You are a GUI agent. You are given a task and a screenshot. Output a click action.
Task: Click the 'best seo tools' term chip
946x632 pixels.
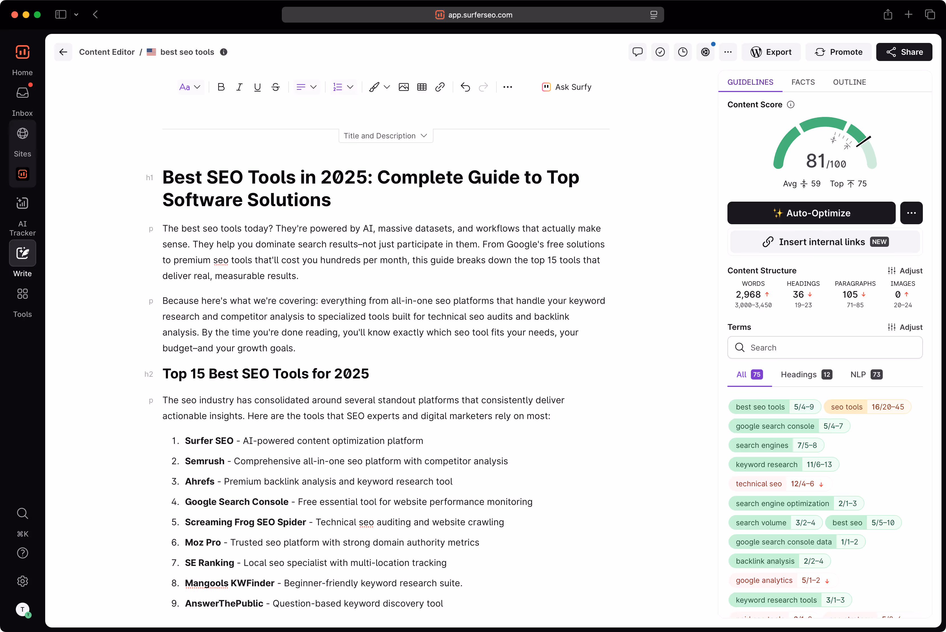[774, 407]
